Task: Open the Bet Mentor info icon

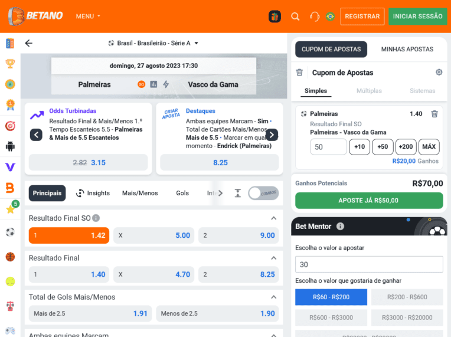Action: coord(340,226)
